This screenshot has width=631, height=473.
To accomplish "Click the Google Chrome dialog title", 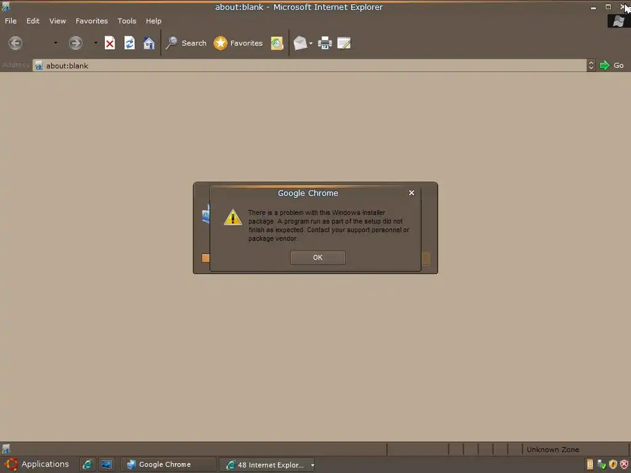I will pyautogui.click(x=308, y=193).
